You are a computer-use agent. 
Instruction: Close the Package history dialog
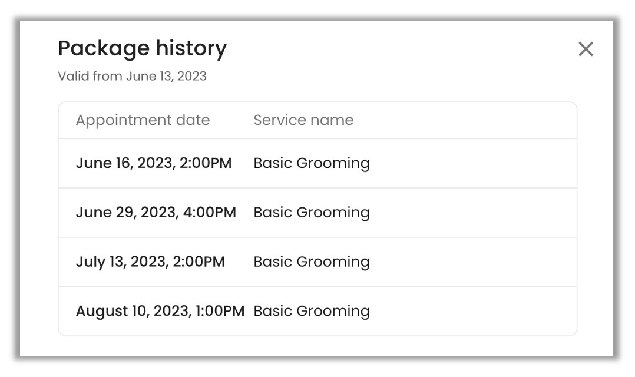click(x=586, y=49)
